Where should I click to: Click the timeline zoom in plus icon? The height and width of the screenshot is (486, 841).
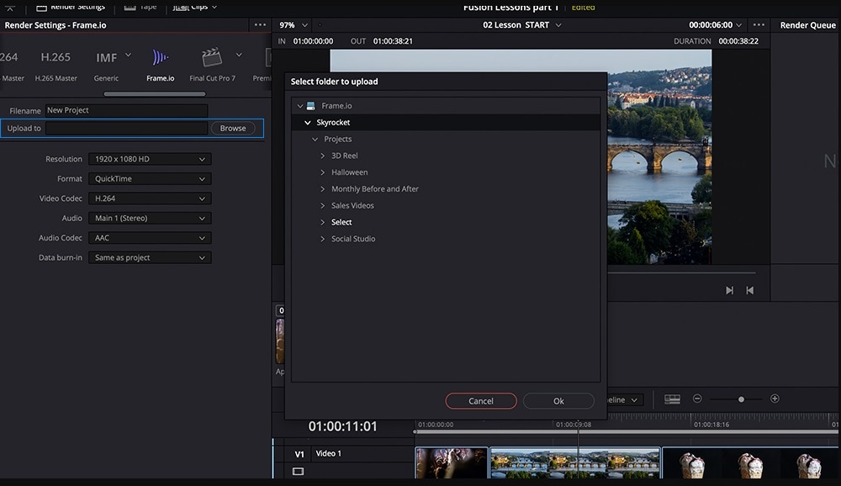click(775, 399)
